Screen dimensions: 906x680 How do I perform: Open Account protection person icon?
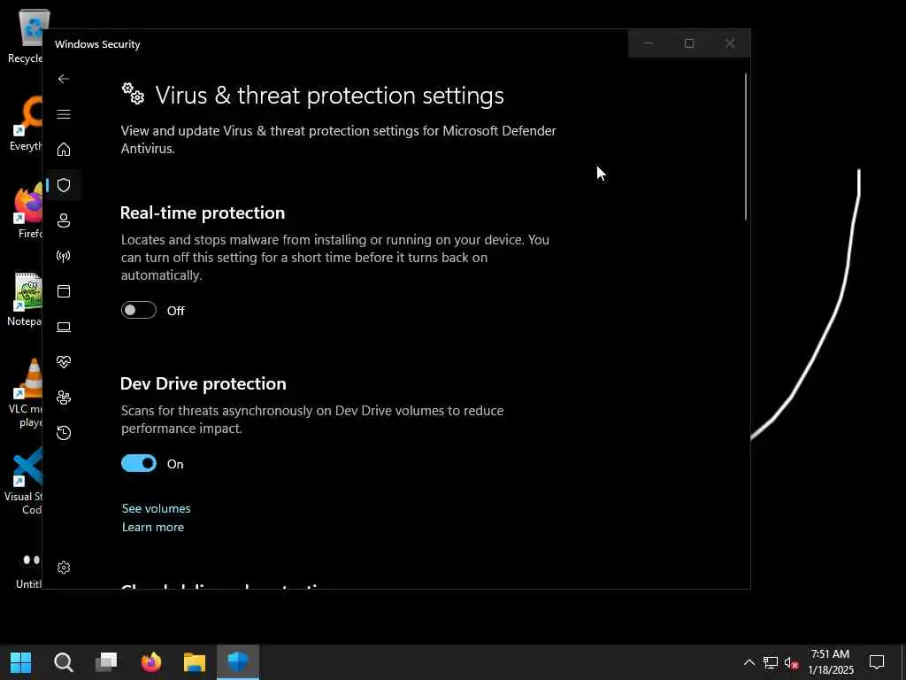pyautogui.click(x=64, y=220)
